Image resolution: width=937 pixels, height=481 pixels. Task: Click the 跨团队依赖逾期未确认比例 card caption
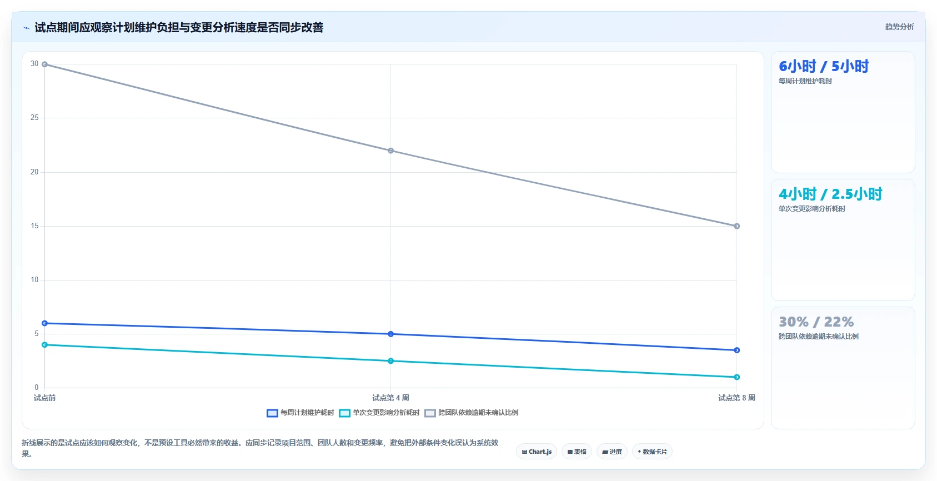(819, 337)
